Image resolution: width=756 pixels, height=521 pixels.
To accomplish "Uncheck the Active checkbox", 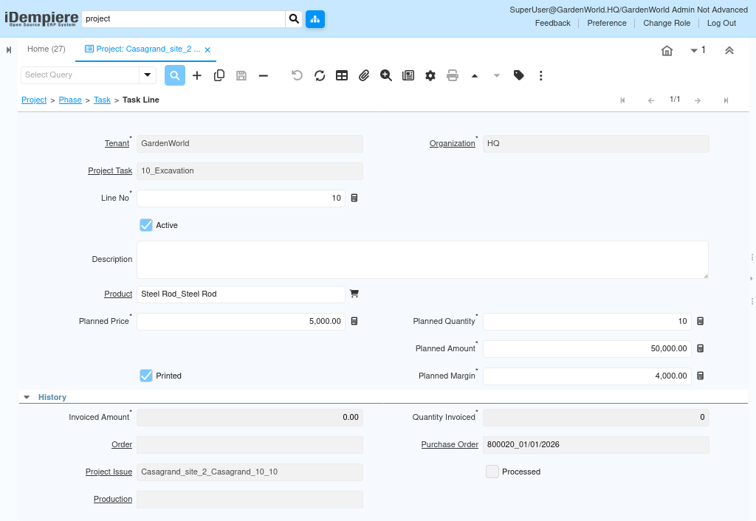I will pos(146,225).
